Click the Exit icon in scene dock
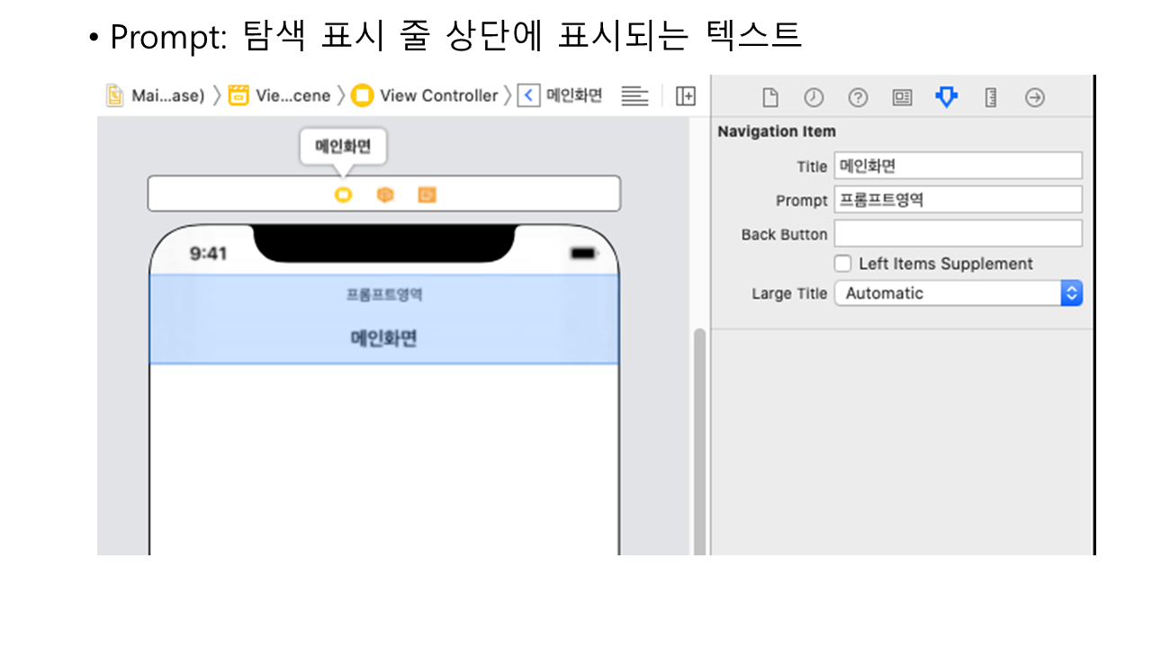Viewport: 1152px width, 648px height. point(427,194)
